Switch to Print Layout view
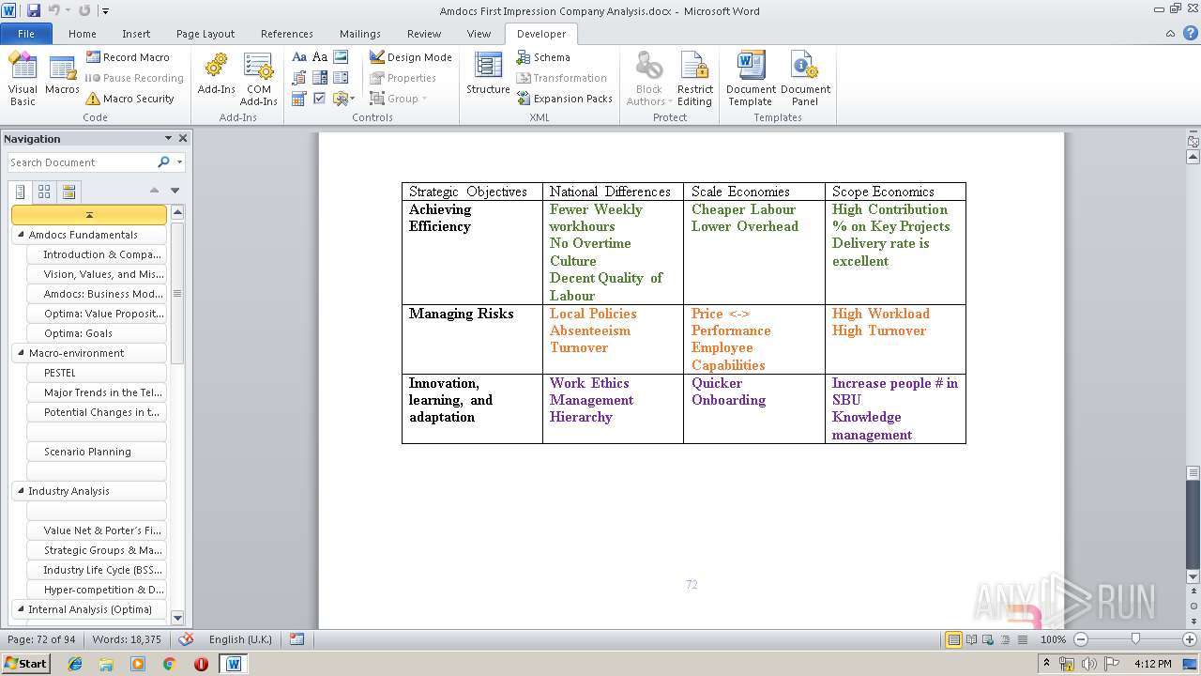The image size is (1201, 676). [x=953, y=639]
